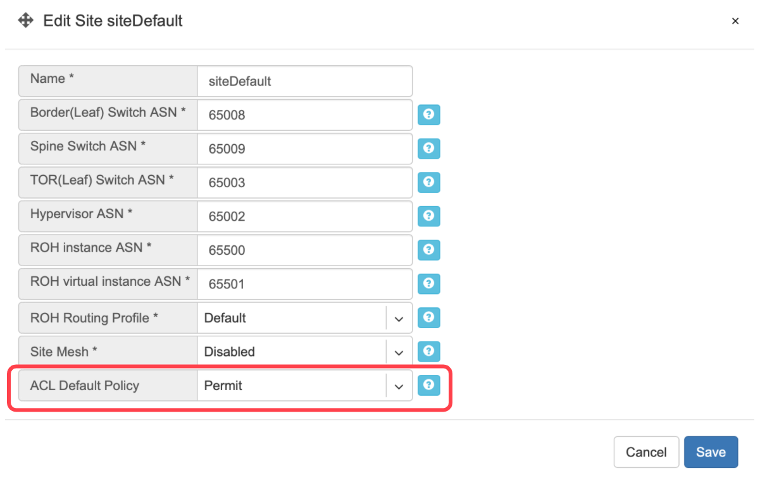Expand the ACL Default Policy dropdown

399,386
